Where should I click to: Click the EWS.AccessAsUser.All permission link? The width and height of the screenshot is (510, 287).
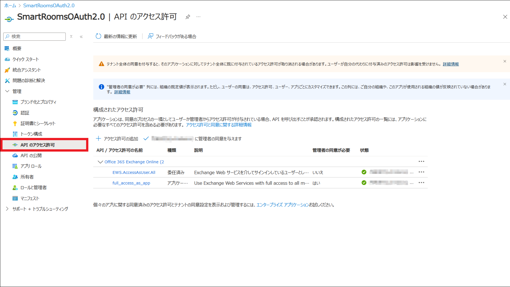pos(134,172)
